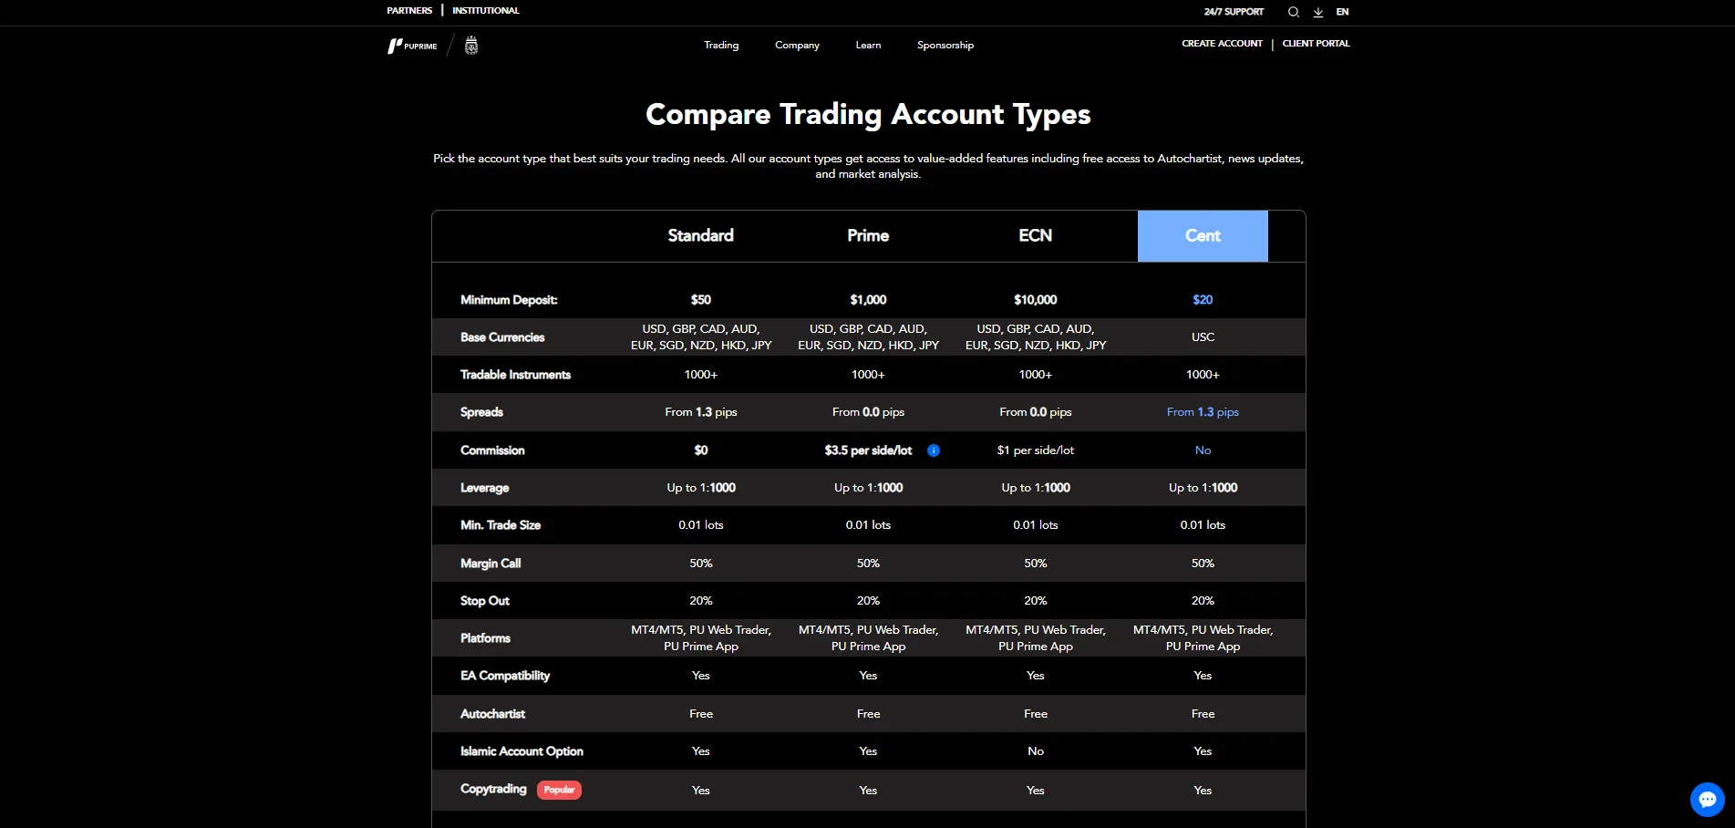The image size is (1735, 828).
Task: Click the $50 Standard minimum deposit
Action: click(x=700, y=300)
